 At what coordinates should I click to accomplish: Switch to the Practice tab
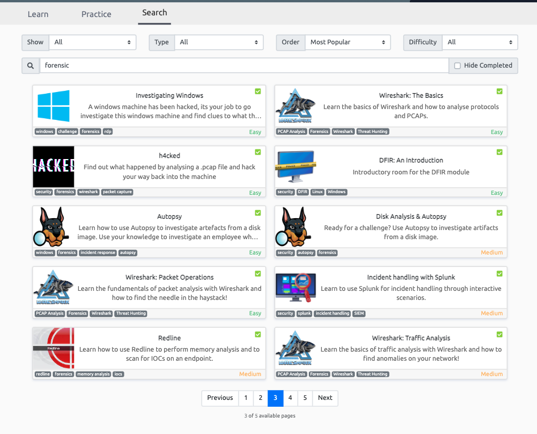point(97,14)
